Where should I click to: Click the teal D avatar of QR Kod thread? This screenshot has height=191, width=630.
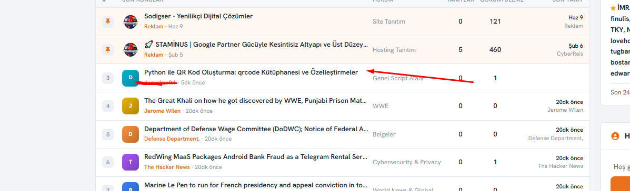click(x=131, y=78)
